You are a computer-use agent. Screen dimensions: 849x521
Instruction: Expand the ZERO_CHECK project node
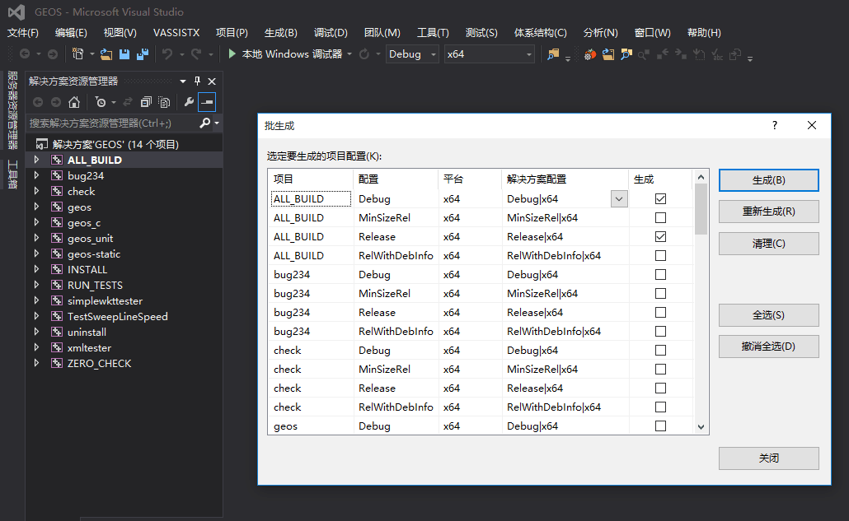pyautogui.click(x=36, y=363)
